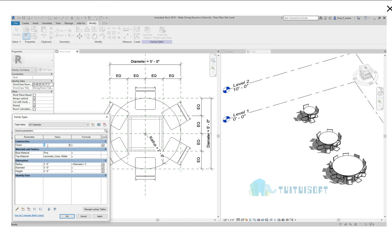Select the Rotate tool in the ribbon

point(95,37)
